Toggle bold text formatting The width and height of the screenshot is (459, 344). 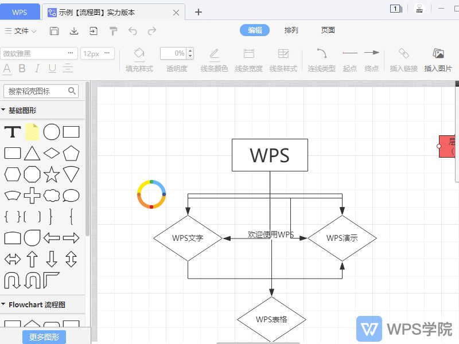(x=22, y=68)
